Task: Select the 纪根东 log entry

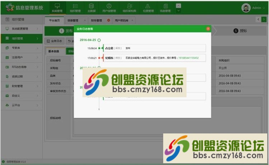Action: (154, 58)
